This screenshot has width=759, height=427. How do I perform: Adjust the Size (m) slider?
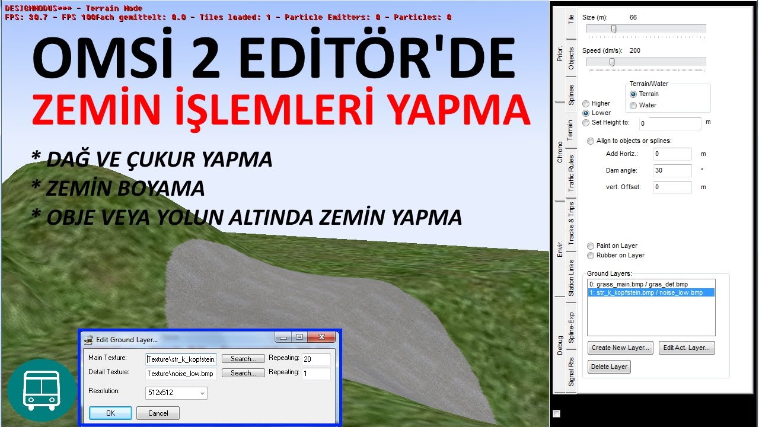(x=614, y=28)
